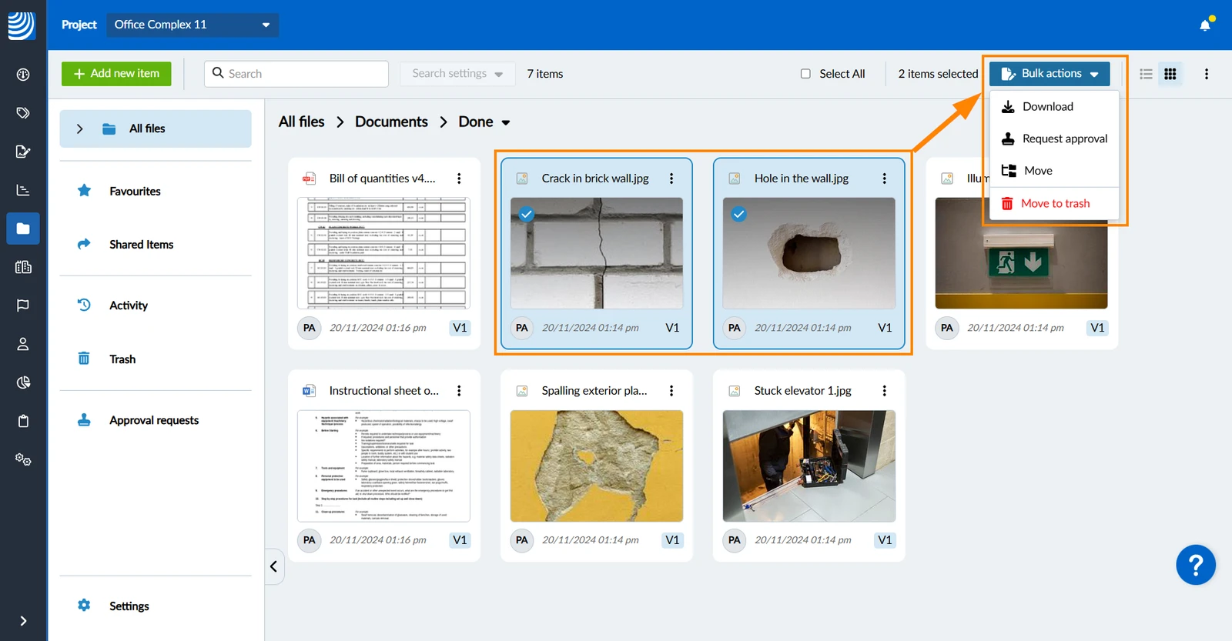1232x641 pixels.
Task: Go to Documents breadcrumb link
Action: pos(391,122)
